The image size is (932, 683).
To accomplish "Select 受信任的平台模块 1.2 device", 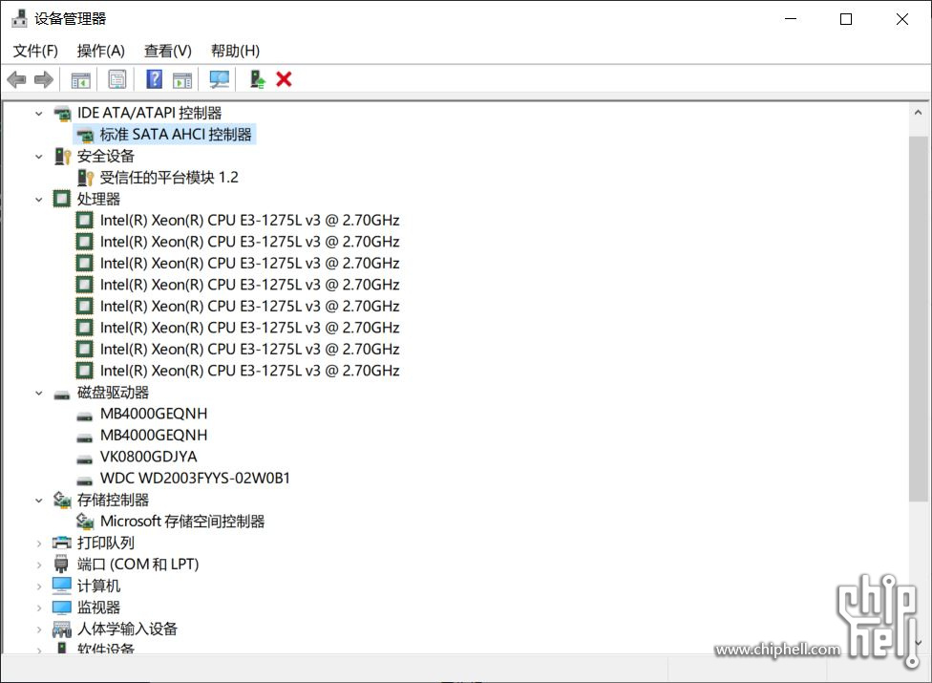I will point(169,178).
